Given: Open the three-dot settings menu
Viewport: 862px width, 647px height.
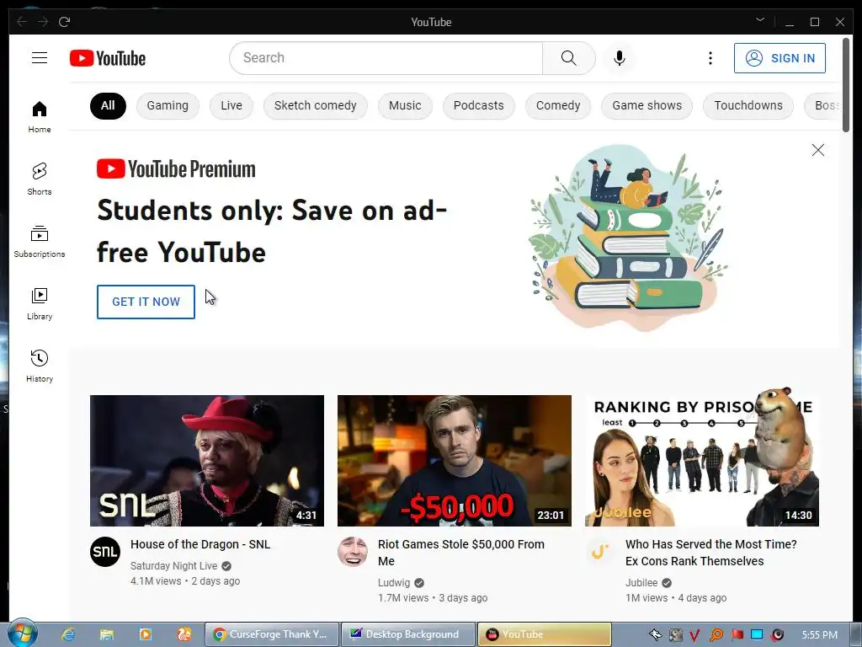Looking at the screenshot, I should tap(710, 58).
